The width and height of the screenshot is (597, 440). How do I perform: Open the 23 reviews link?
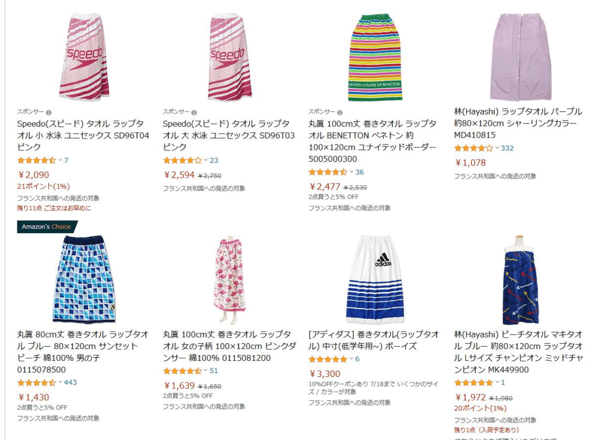tap(214, 161)
